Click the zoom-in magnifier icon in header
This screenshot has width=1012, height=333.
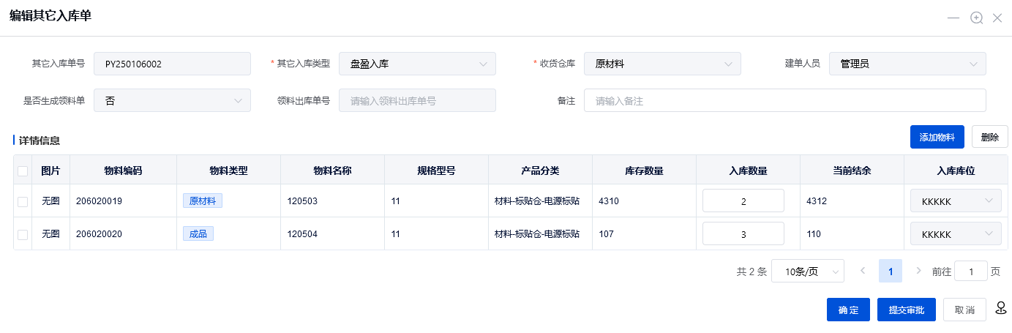tap(976, 18)
